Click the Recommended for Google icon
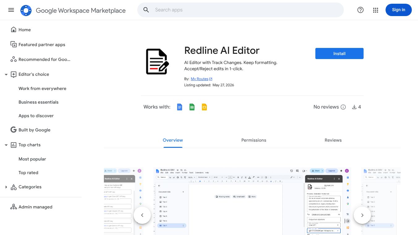Viewport: 418px width, 235px height. (14, 59)
